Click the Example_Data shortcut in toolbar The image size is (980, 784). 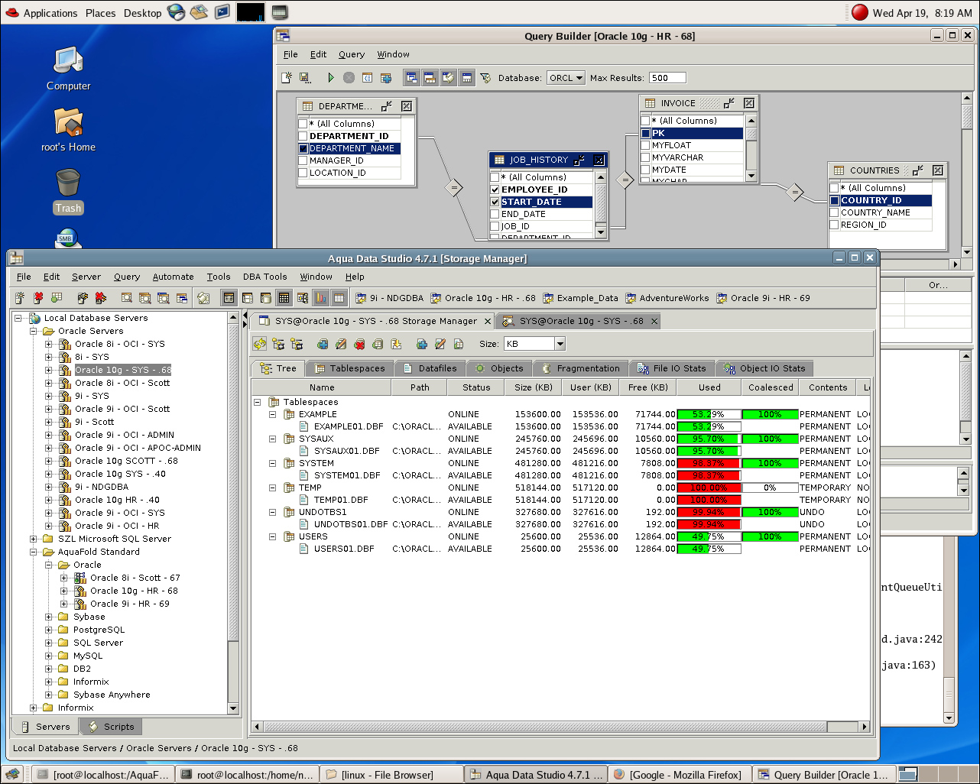click(x=580, y=298)
